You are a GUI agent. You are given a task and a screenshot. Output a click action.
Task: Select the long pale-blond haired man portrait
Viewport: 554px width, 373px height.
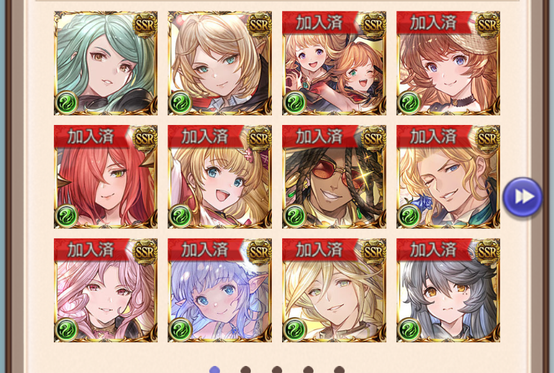click(334, 290)
